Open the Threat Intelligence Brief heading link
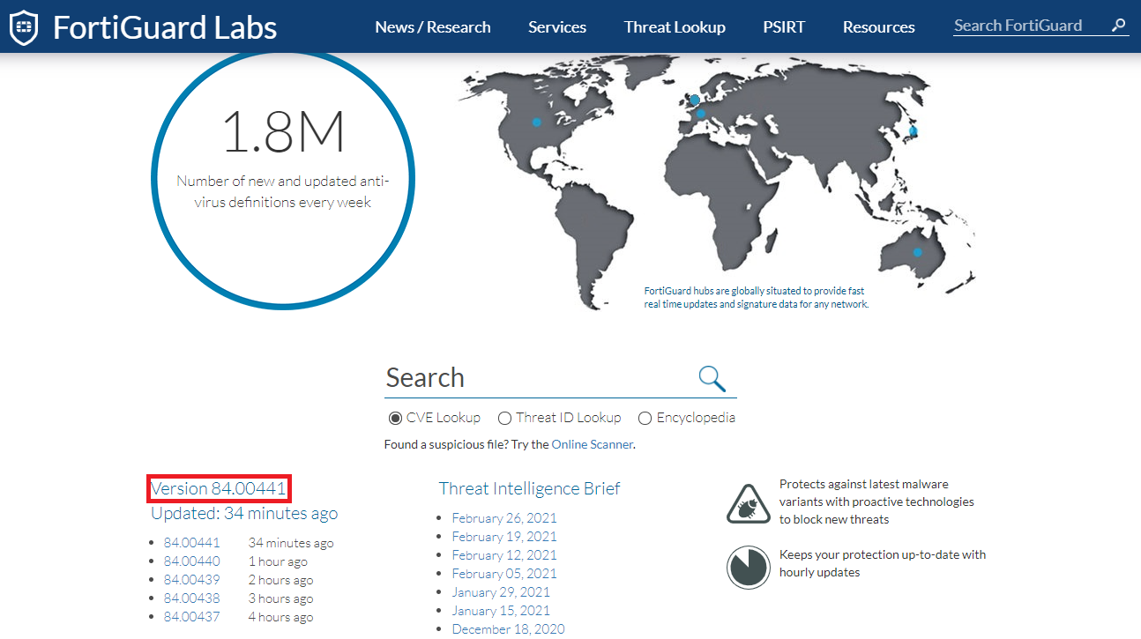The width and height of the screenshot is (1141, 639). [x=529, y=488]
